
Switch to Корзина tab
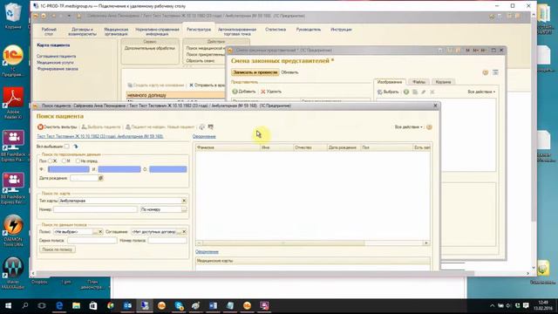(x=443, y=82)
